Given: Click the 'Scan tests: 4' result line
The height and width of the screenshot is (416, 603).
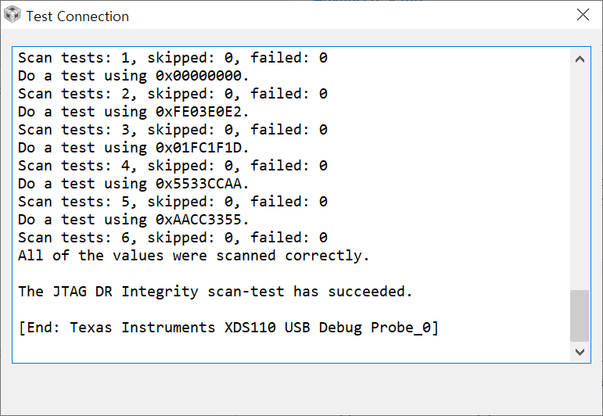Looking at the screenshot, I should pos(173,166).
